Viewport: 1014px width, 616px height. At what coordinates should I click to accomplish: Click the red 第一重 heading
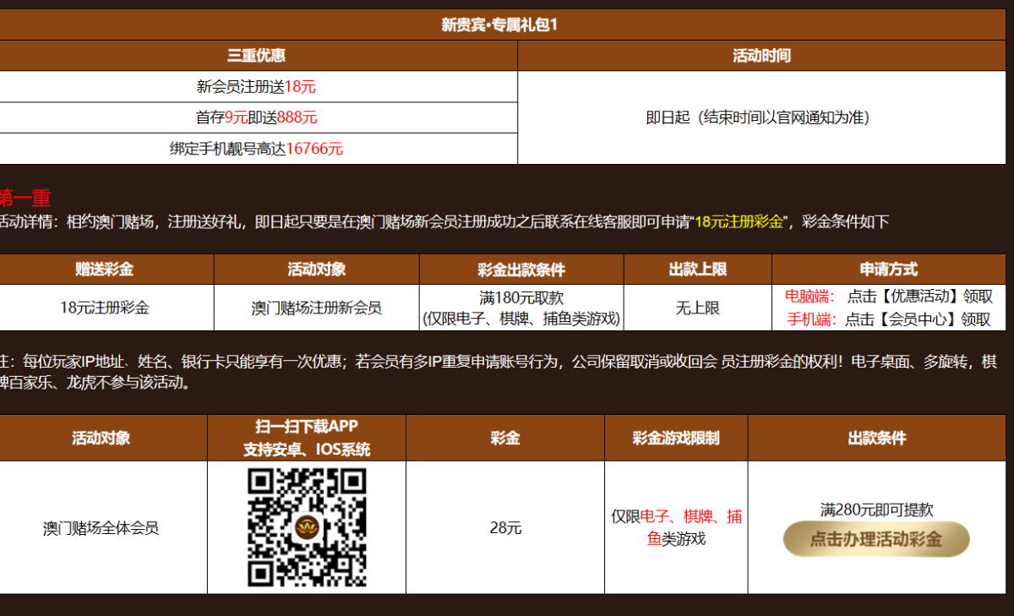25,199
